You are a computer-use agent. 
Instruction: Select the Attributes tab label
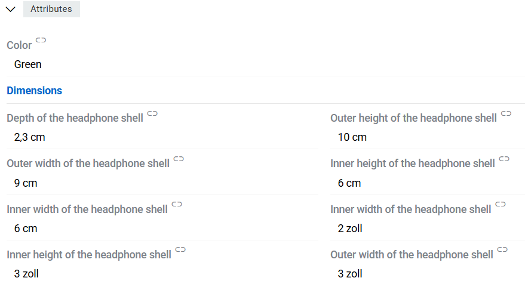coord(51,9)
